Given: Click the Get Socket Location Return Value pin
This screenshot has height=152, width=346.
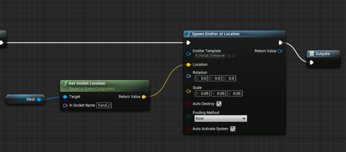Looking at the screenshot, I should tap(144, 97).
